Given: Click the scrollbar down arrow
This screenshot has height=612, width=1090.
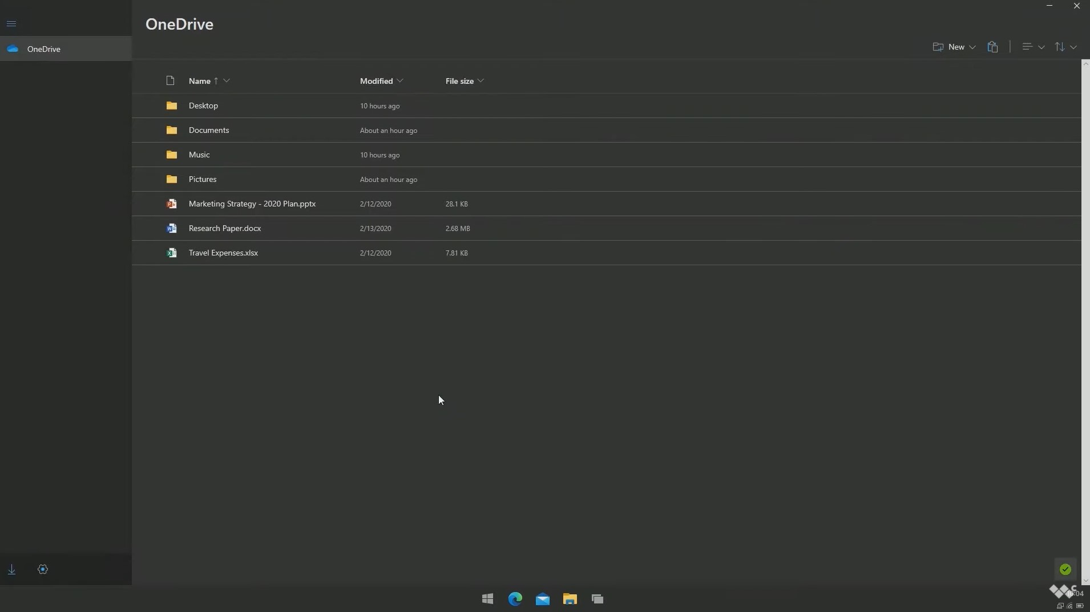Looking at the screenshot, I should [1085, 581].
